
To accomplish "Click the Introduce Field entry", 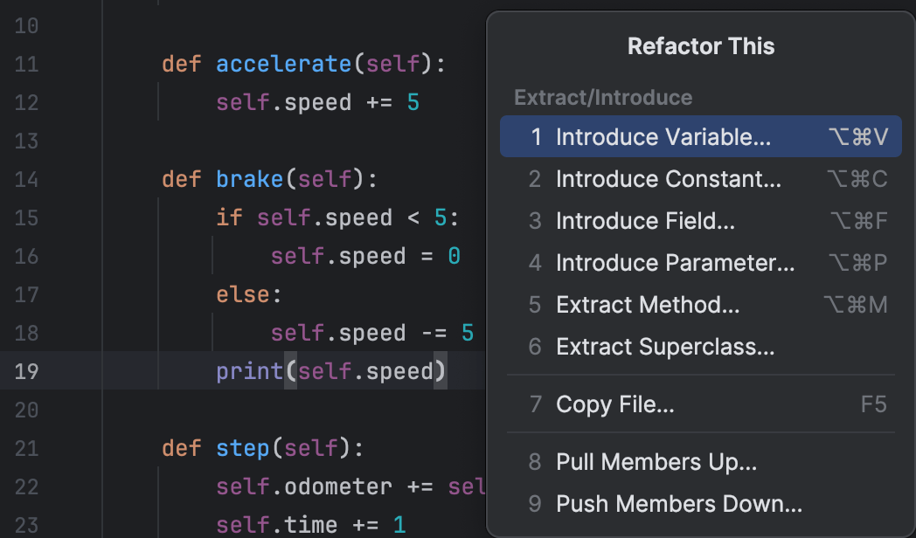I will 645,221.
